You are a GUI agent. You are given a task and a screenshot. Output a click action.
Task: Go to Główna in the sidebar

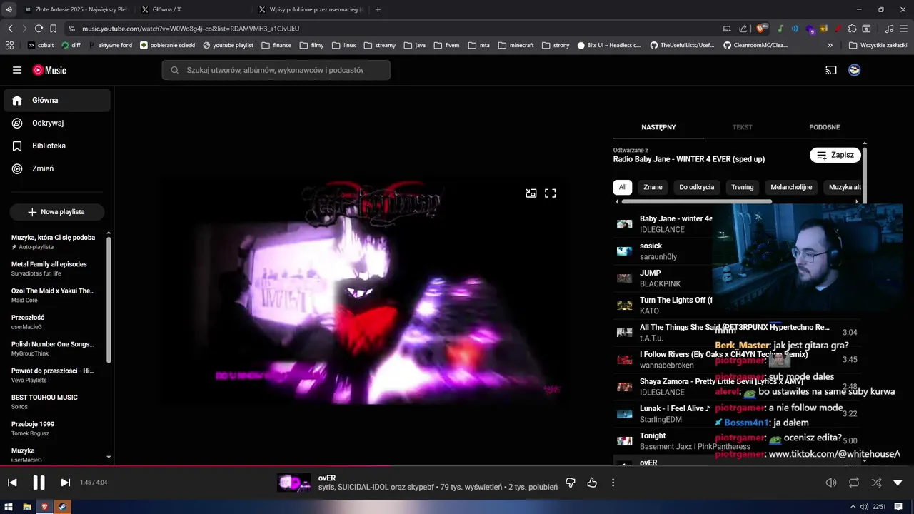[x=57, y=101]
